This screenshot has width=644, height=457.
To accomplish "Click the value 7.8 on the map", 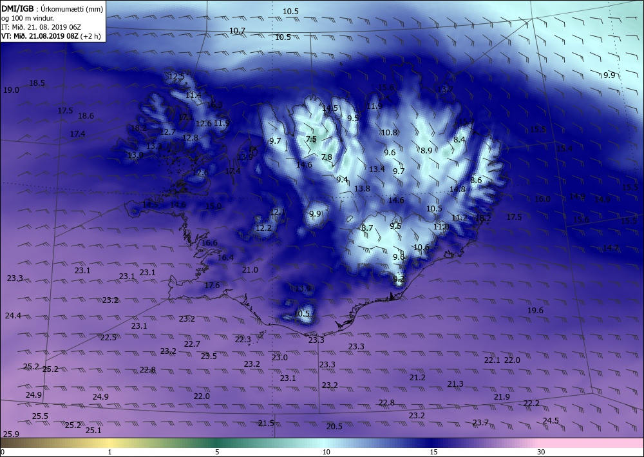I will [x=327, y=157].
